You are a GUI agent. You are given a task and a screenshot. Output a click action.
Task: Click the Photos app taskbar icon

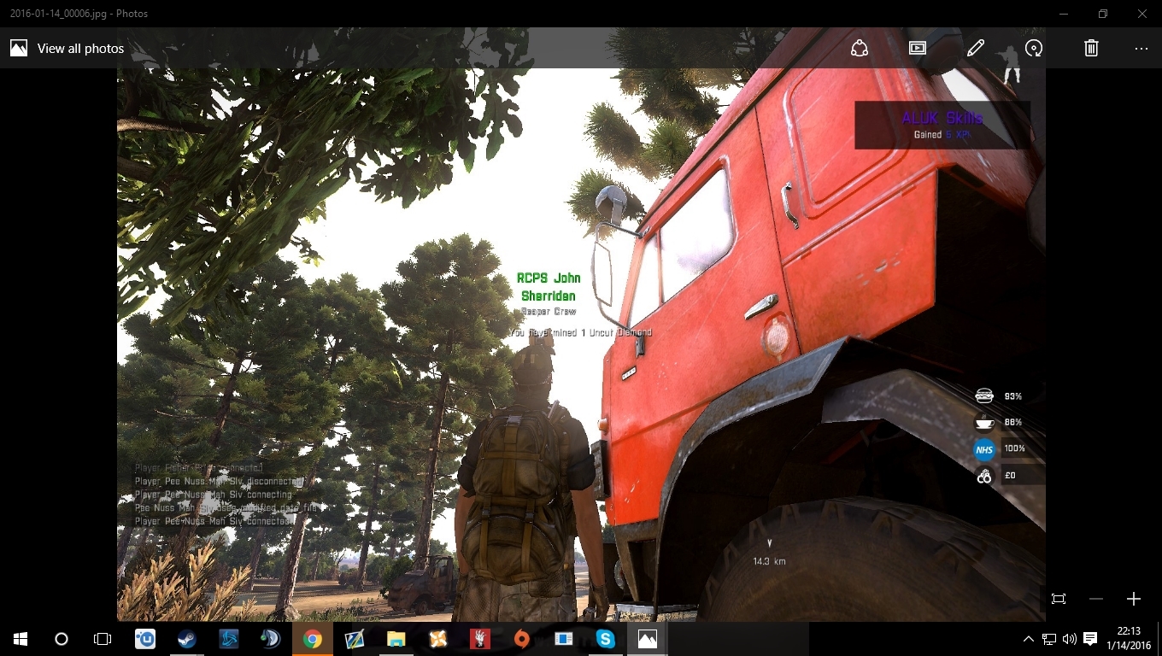pyautogui.click(x=647, y=639)
